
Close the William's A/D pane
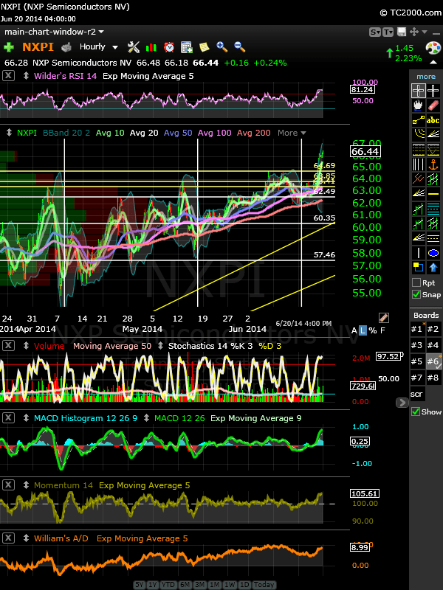coord(9,538)
